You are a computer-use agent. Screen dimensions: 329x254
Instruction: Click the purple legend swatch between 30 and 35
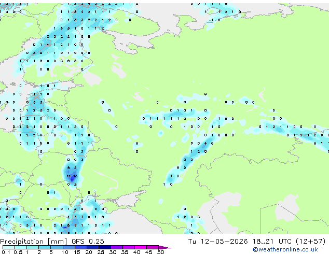click(116, 247)
